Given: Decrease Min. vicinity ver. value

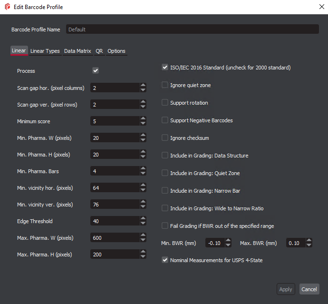Looking at the screenshot, I should pos(143,207).
